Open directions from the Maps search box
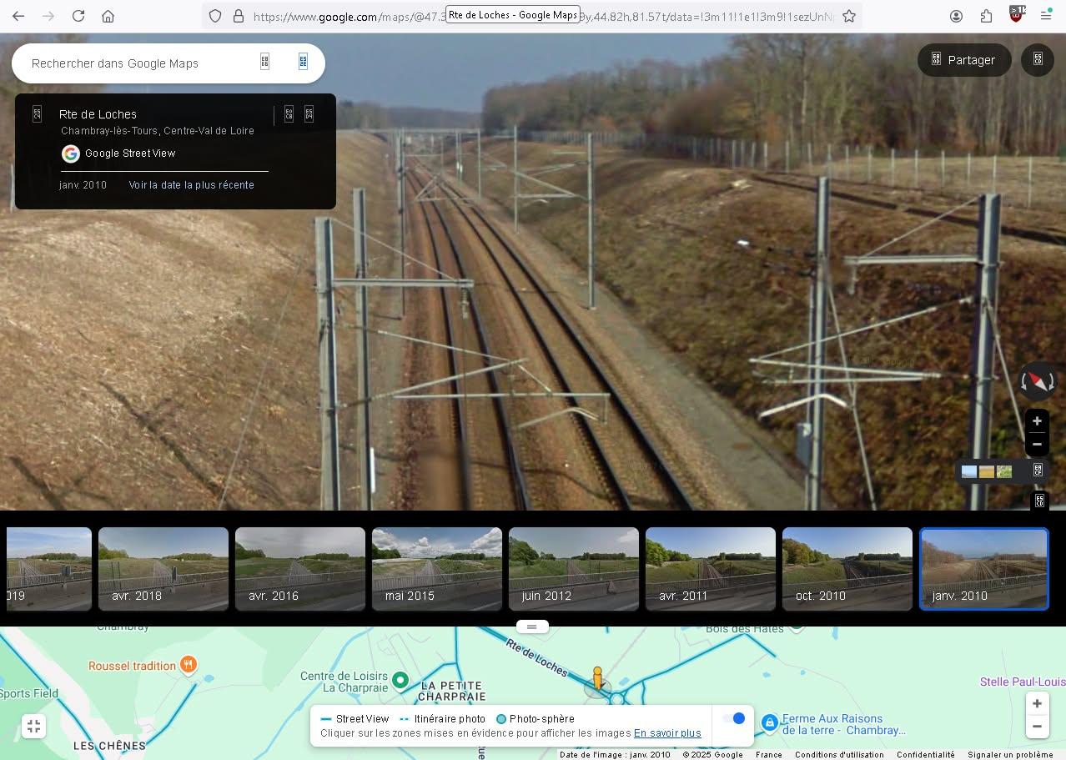The width and height of the screenshot is (1066, 760). click(303, 62)
